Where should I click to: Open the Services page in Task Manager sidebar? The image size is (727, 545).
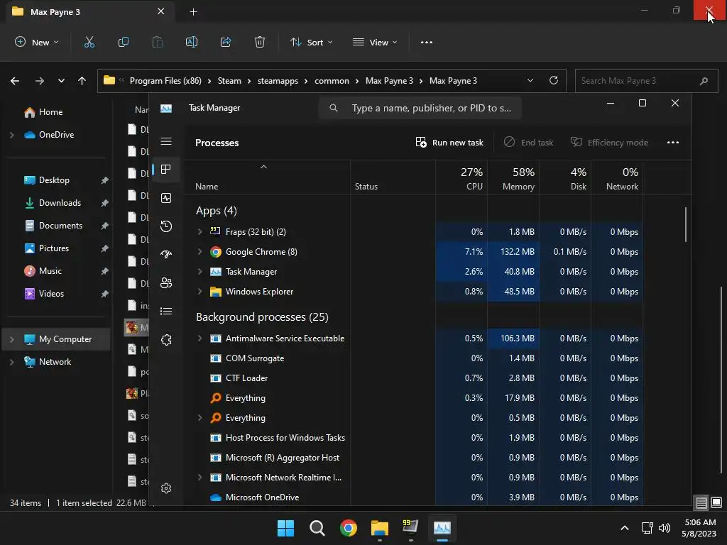point(166,340)
